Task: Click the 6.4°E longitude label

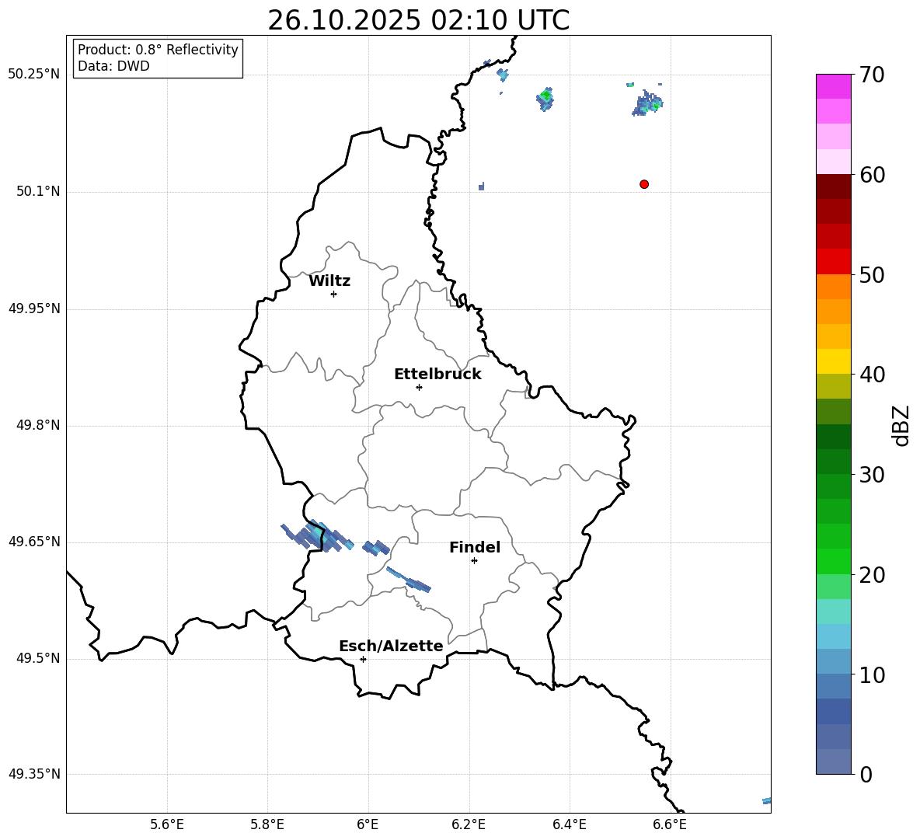Action: pos(569,824)
